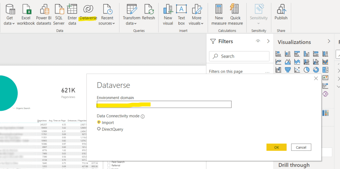Click the teal pie chart on canvas
This screenshot has height=169, width=340.
[8, 93]
